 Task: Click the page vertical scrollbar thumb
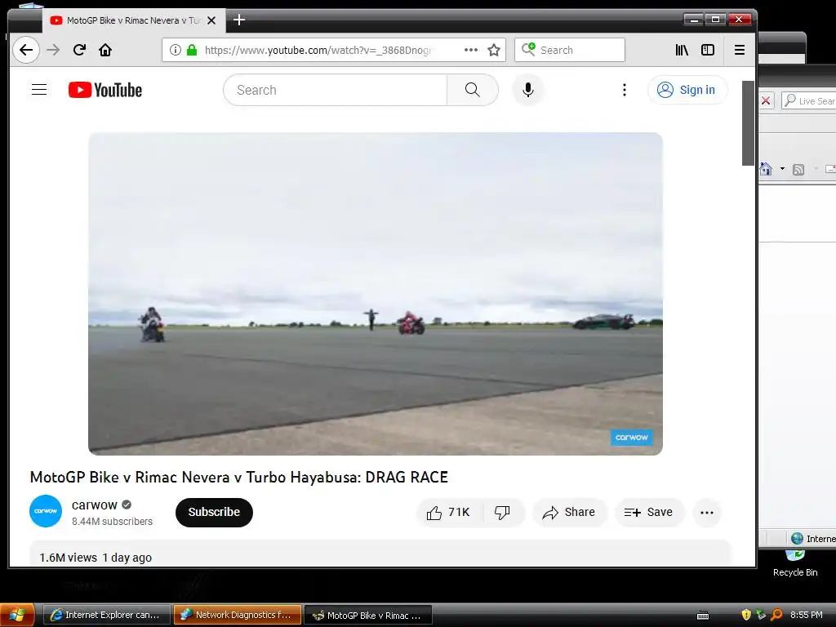(x=748, y=122)
